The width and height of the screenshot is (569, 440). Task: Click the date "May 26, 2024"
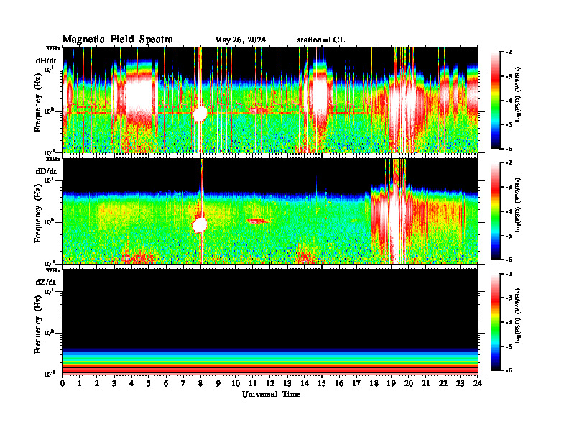tap(240, 40)
